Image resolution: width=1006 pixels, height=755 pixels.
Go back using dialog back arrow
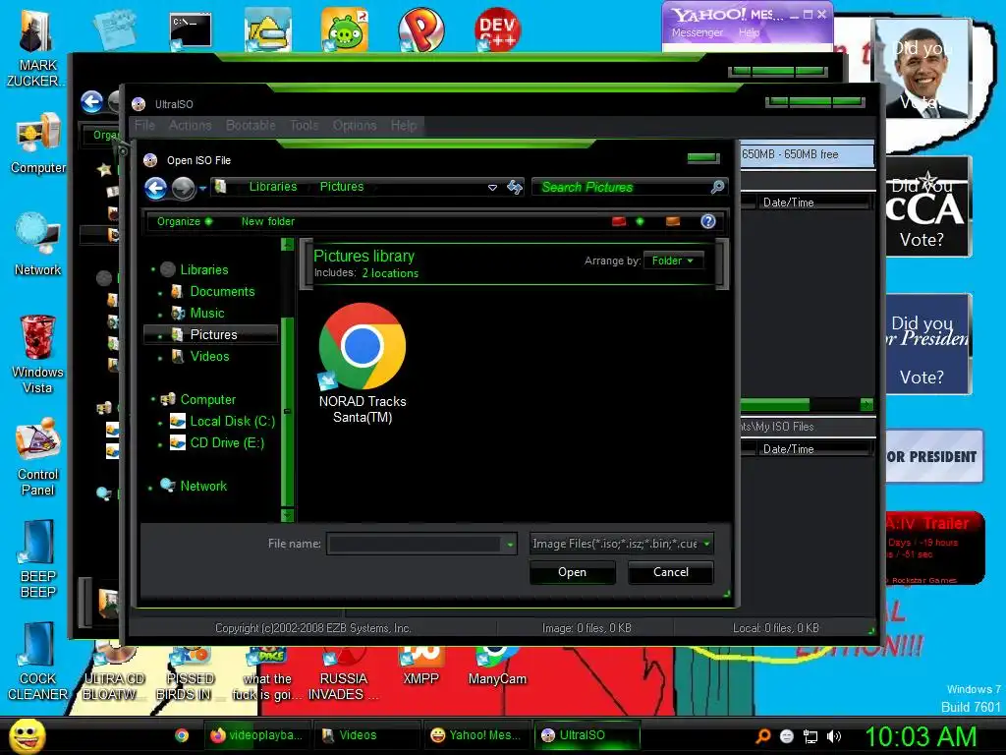156,188
